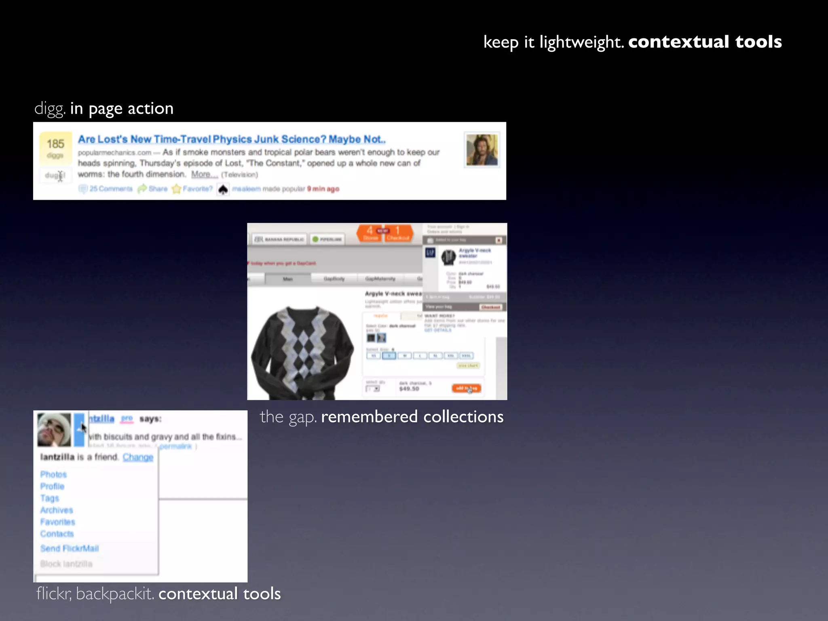
Task: Click the 'Favorite?' link
Action: tap(198, 189)
